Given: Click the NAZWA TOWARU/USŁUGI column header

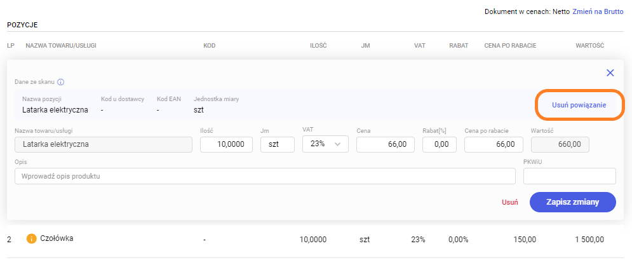Looking at the screenshot, I should (x=60, y=45).
